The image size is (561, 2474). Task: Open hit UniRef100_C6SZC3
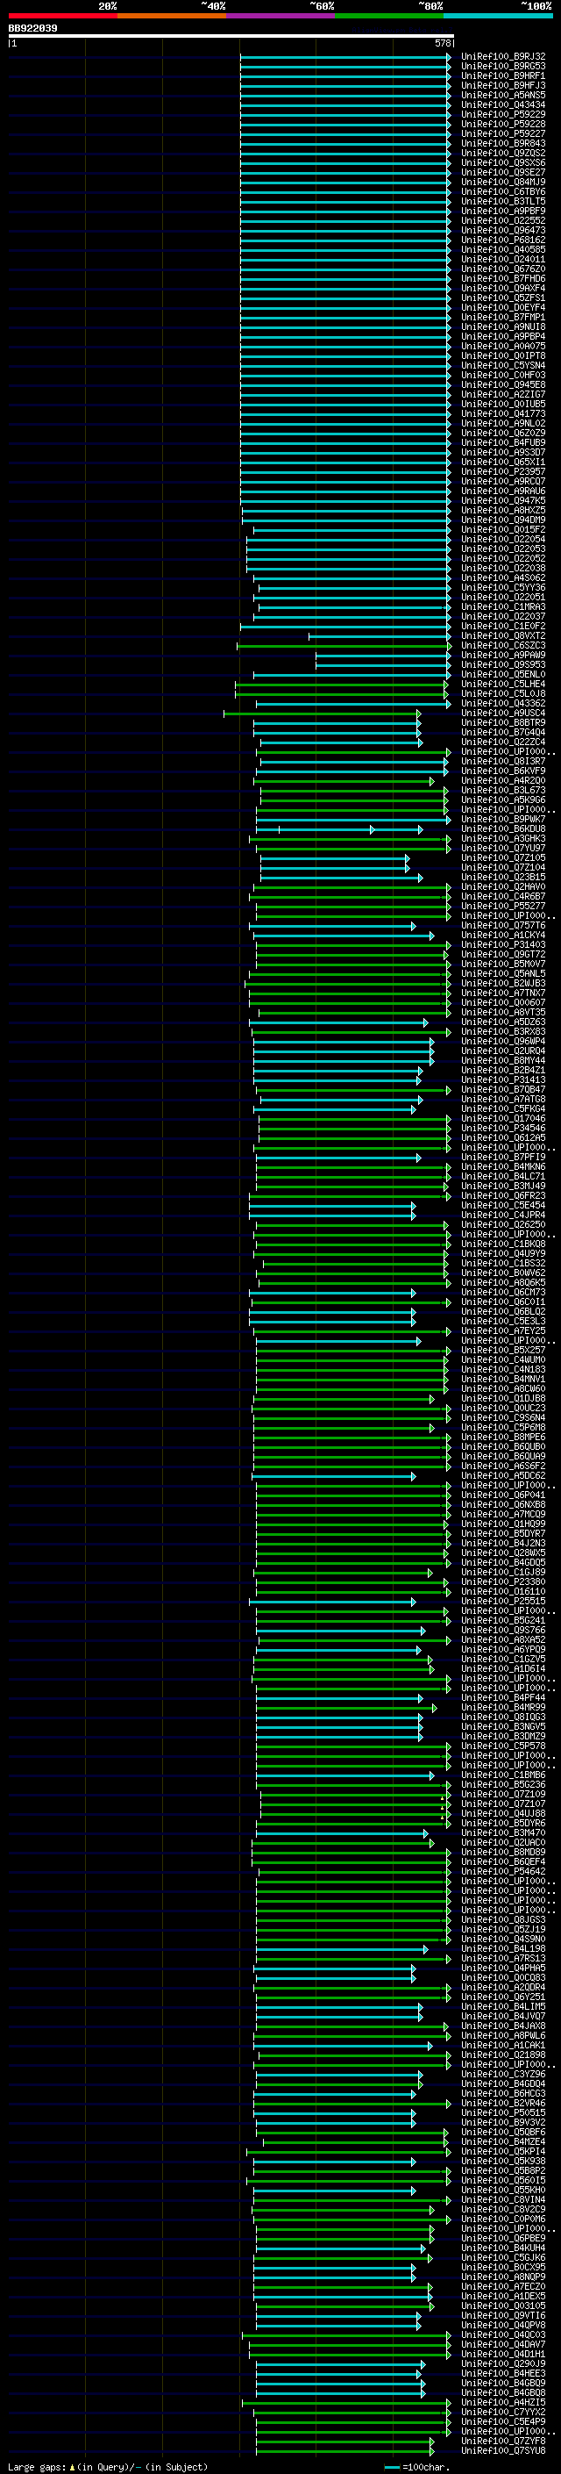(503, 645)
